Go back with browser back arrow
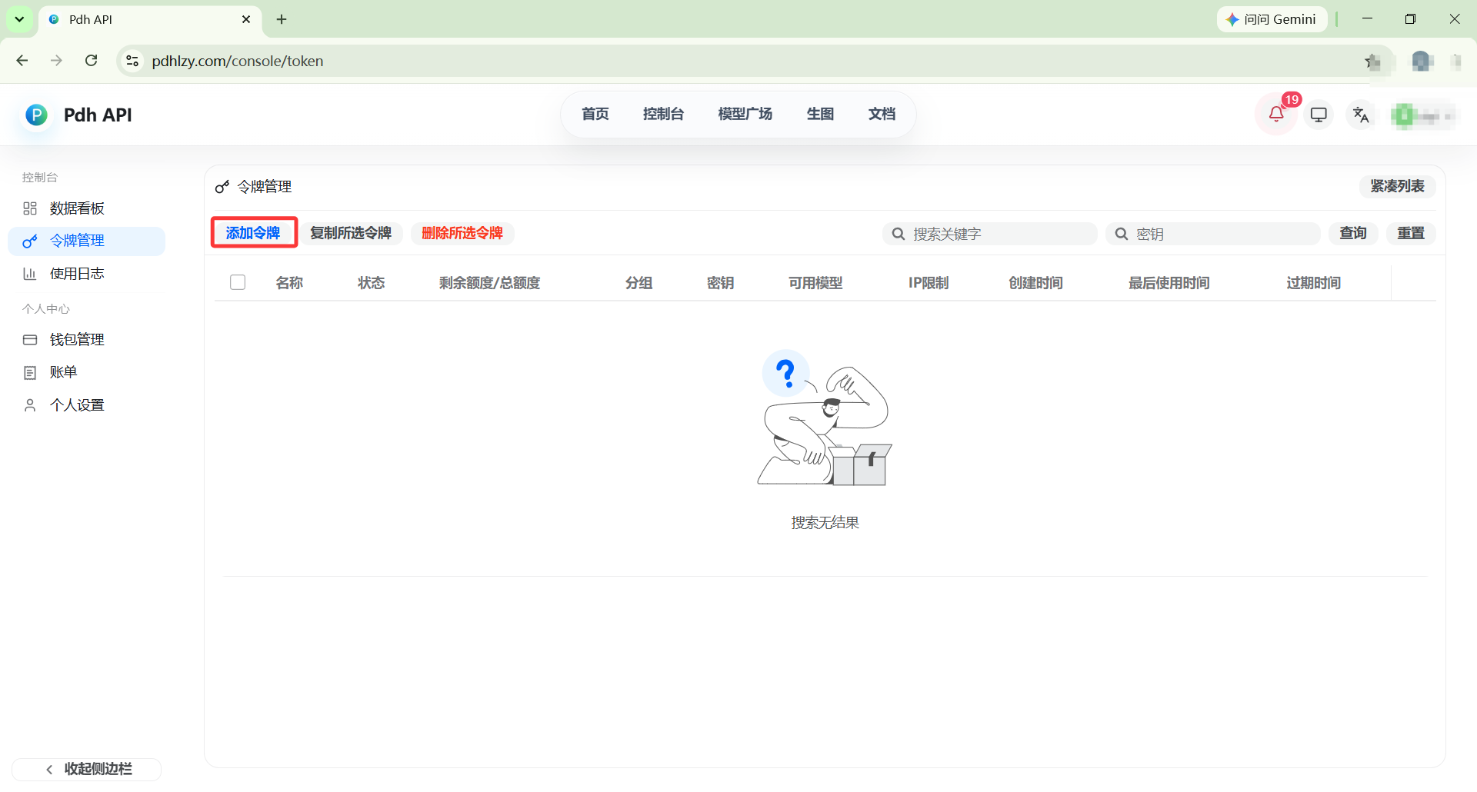Viewport: 1477px width, 792px height. click(x=22, y=61)
